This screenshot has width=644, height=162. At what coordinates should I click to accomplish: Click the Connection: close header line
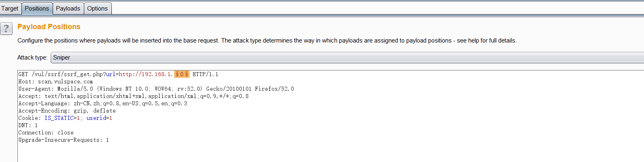pyautogui.click(x=46, y=133)
